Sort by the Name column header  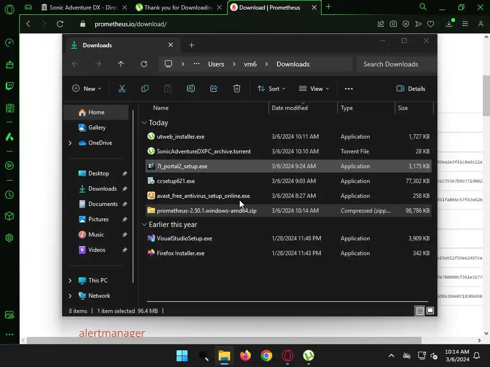[x=207, y=108]
